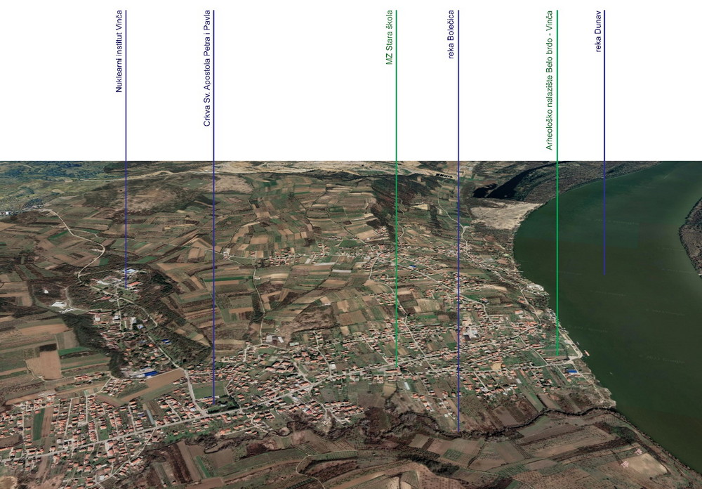Viewport: 702px width, 489px height.
Task: Click the green "MZ Stara škola" label
Action: tap(390, 39)
